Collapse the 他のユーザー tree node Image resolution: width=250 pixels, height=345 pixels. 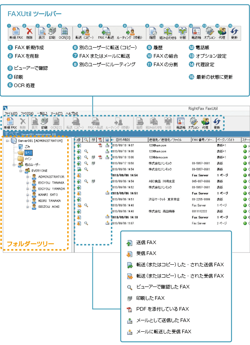coord(14,165)
